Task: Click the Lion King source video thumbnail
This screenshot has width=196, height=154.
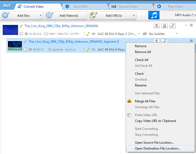Action: coord(10,30)
